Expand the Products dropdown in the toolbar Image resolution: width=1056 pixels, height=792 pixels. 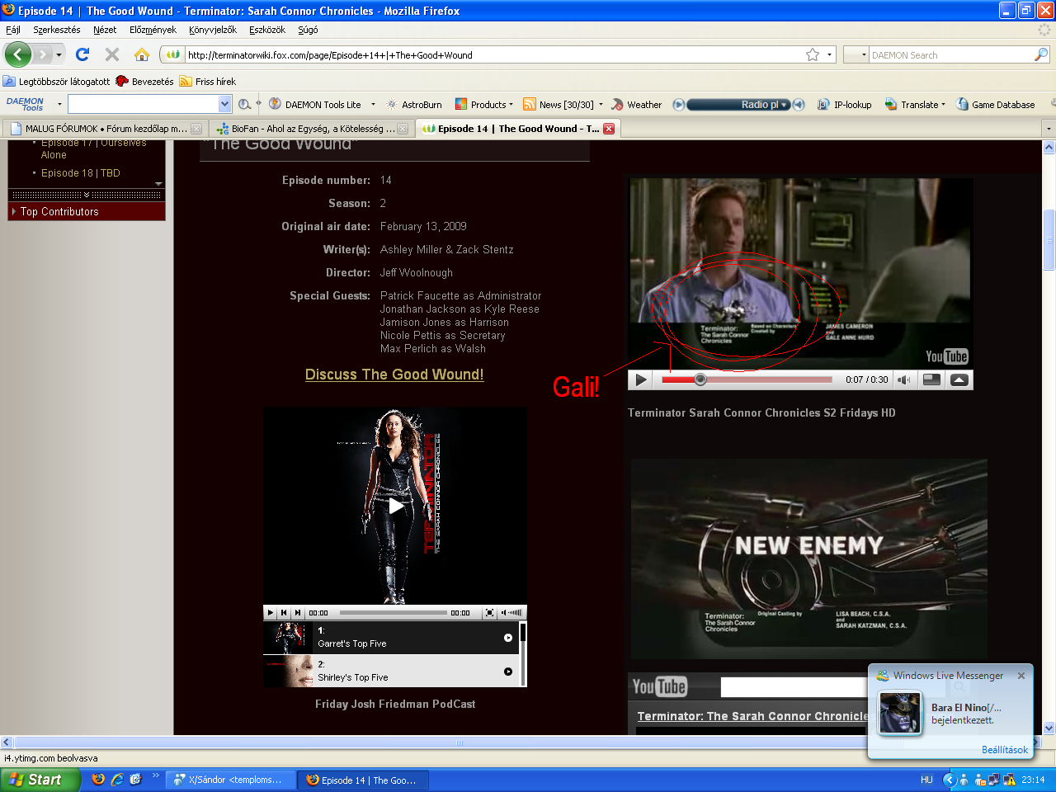(511, 105)
